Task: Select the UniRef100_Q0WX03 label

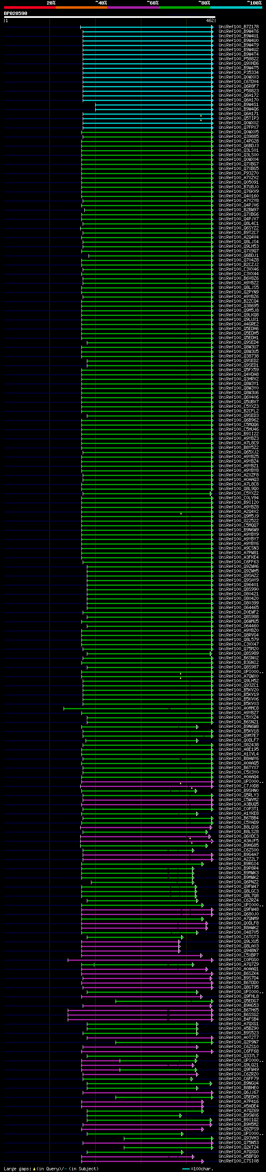Action: (x=238, y=77)
